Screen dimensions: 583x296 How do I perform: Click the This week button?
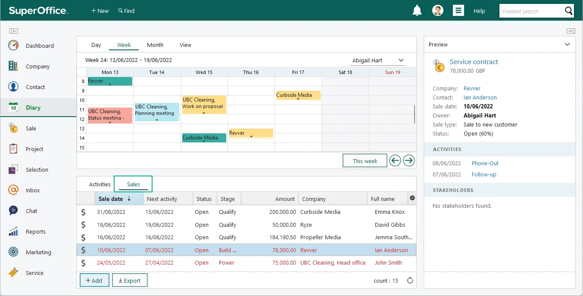[x=365, y=161]
